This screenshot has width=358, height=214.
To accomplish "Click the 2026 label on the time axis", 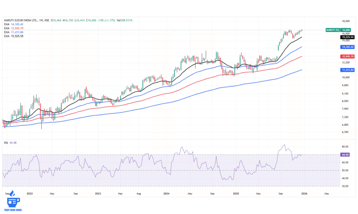I will [x=305, y=193].
